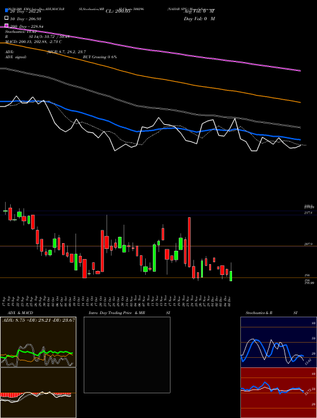Select the '50 Day = 206.93' legend text
The height and width of the screenshot is (418, 317).
(x=25, y=19)
